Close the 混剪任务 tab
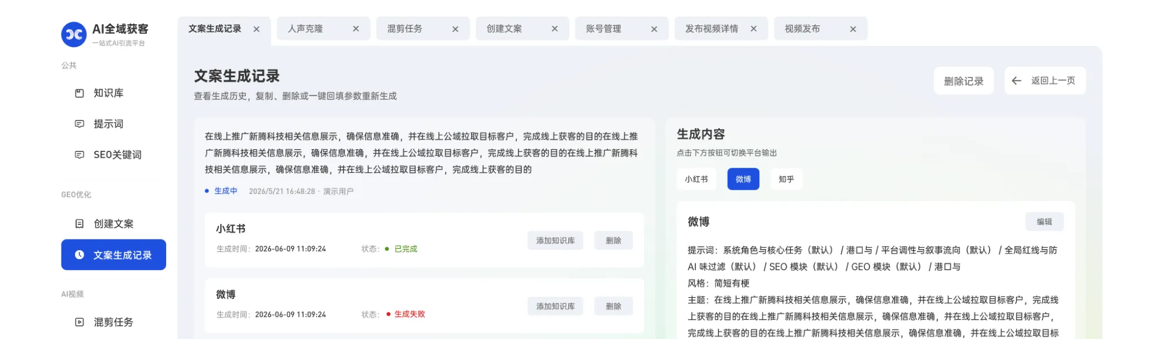 pos(455,29)
